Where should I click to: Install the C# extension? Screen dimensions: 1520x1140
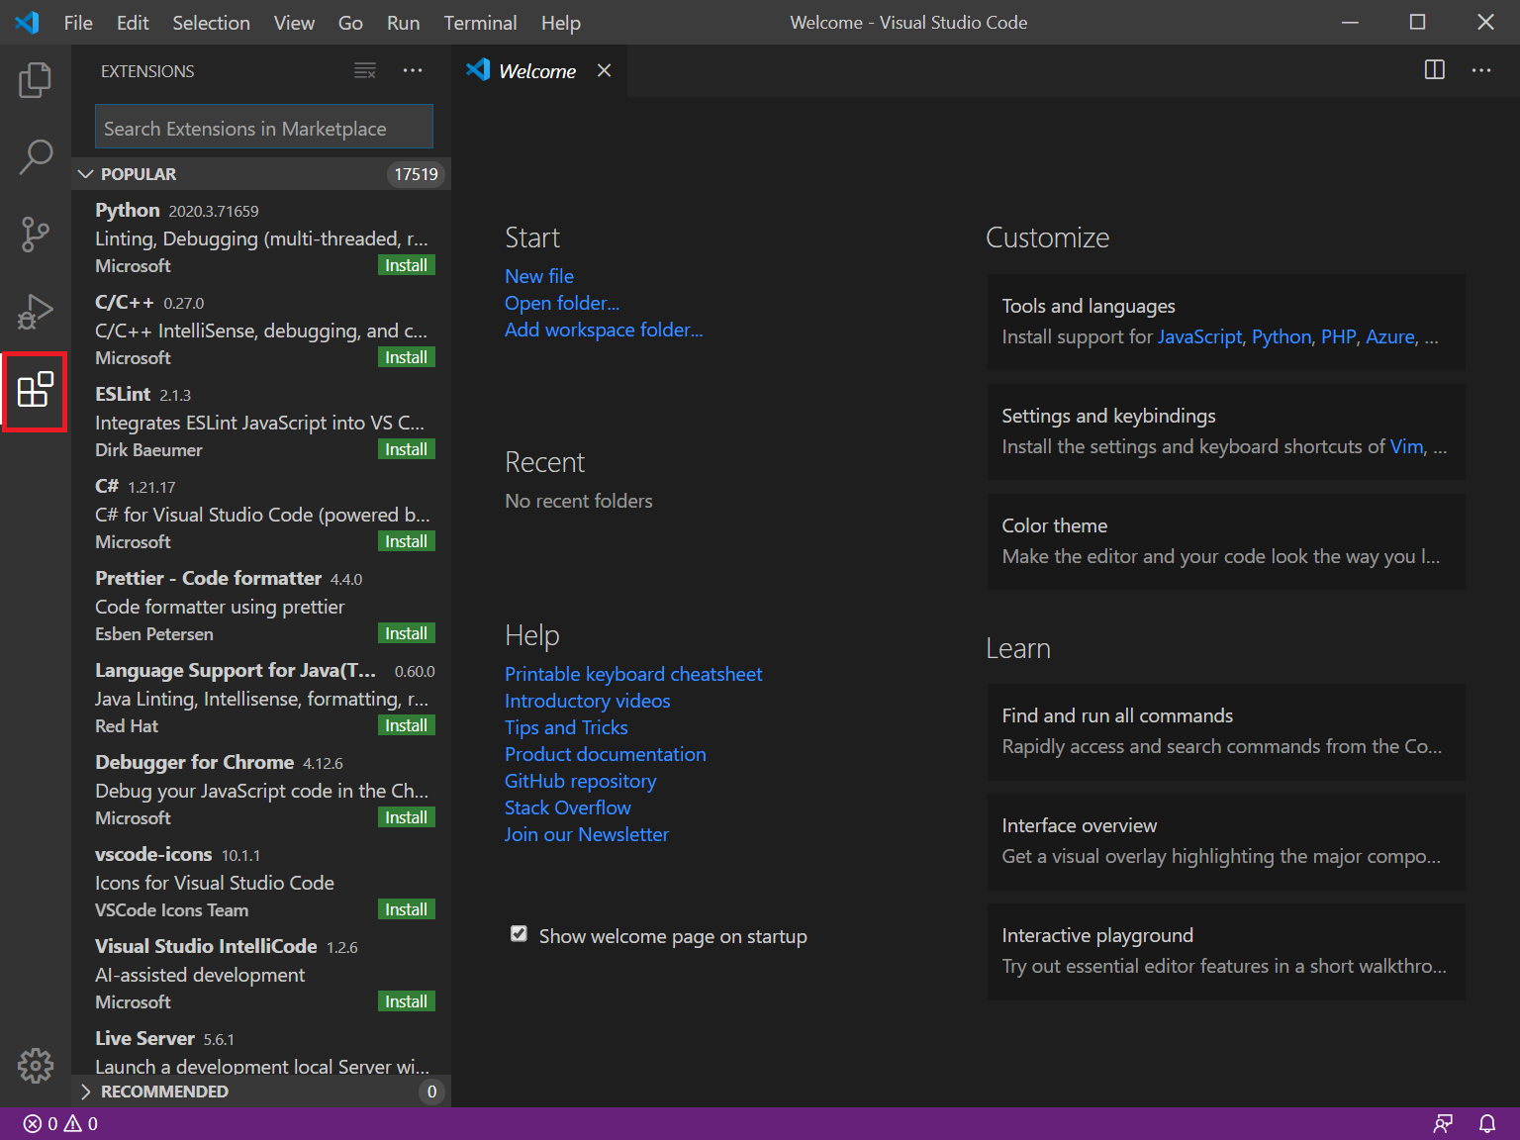pos(407,541)
